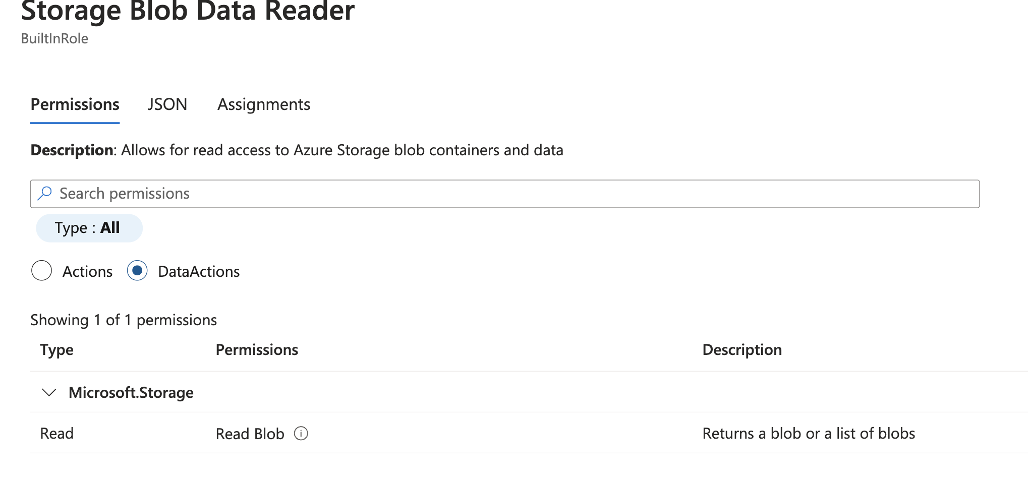This screenshot has height=480, width=1028.
Task: Select the Read permission row
Action: coord(57,433)
